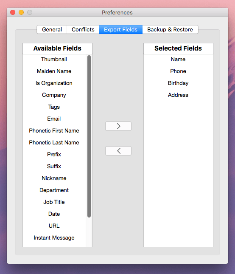Image resolution: width=235 pixels, height=274 pixels.
Task: Click the right-arrow add field button
Action: click(x=118, y=126)
